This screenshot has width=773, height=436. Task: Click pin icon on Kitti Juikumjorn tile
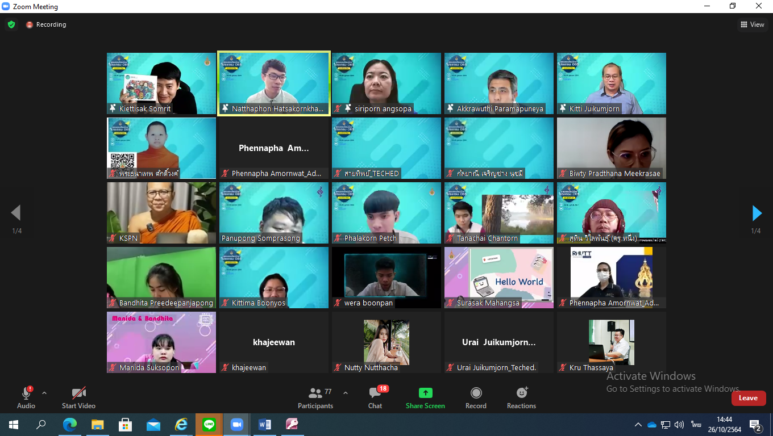pyautogui.click(x=563, y=108)
